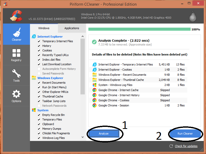
Task: Click the Analyze button
Action: [x=104, y=134]
